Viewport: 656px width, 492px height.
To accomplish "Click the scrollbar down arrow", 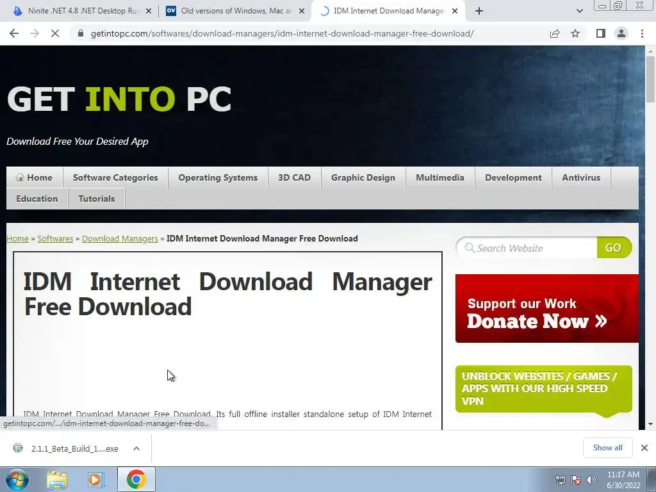I will click(x=650, y=424).
